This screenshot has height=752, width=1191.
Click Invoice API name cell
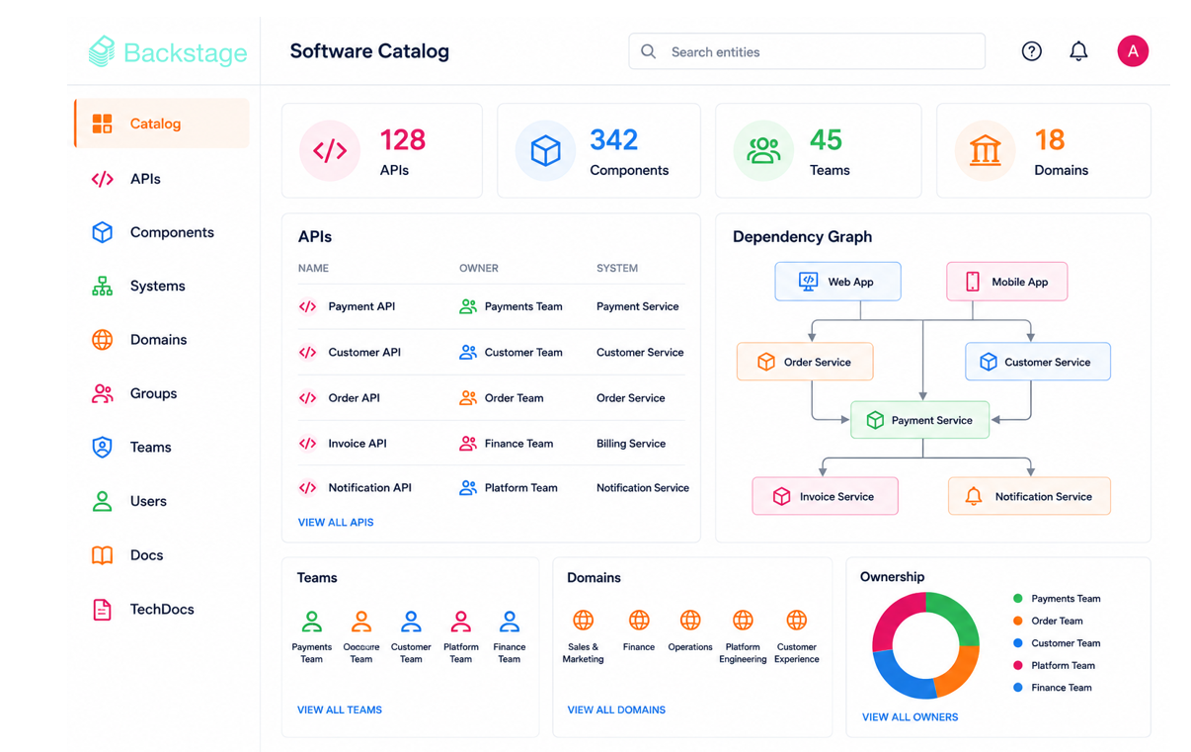click(x=357, y=444)
